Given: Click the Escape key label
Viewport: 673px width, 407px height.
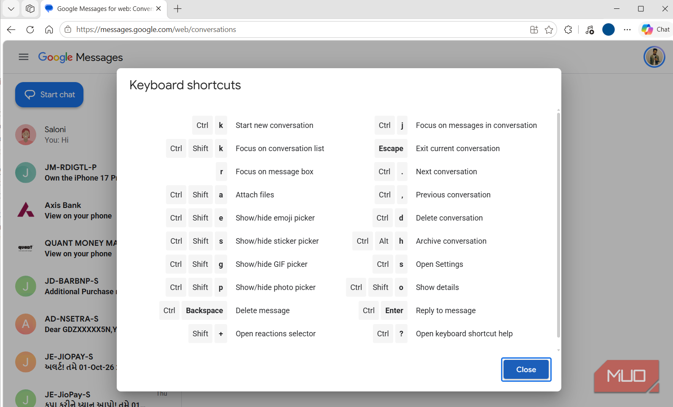Looking at the screenshot, I should [x=391, y=149].
